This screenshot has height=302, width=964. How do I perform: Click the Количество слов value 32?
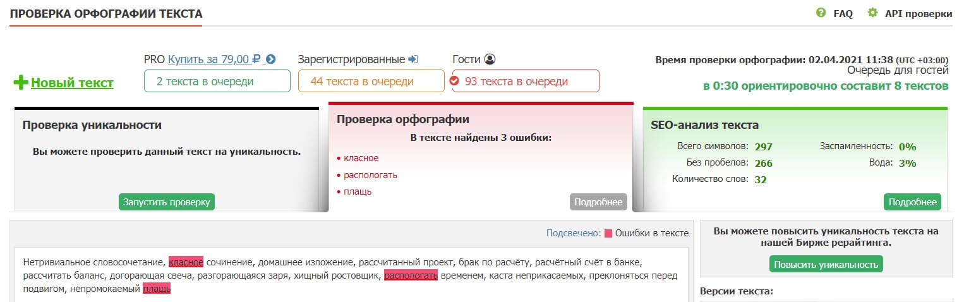[x=761, y=179]
